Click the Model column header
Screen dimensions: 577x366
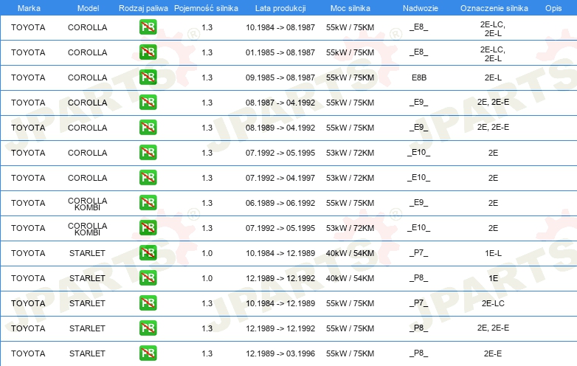(x=88, y=8)
